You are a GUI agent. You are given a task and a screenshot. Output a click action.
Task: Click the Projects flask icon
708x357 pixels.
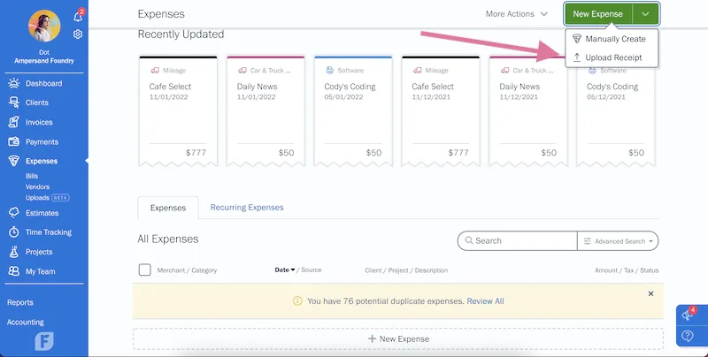[x=13, y=252]
